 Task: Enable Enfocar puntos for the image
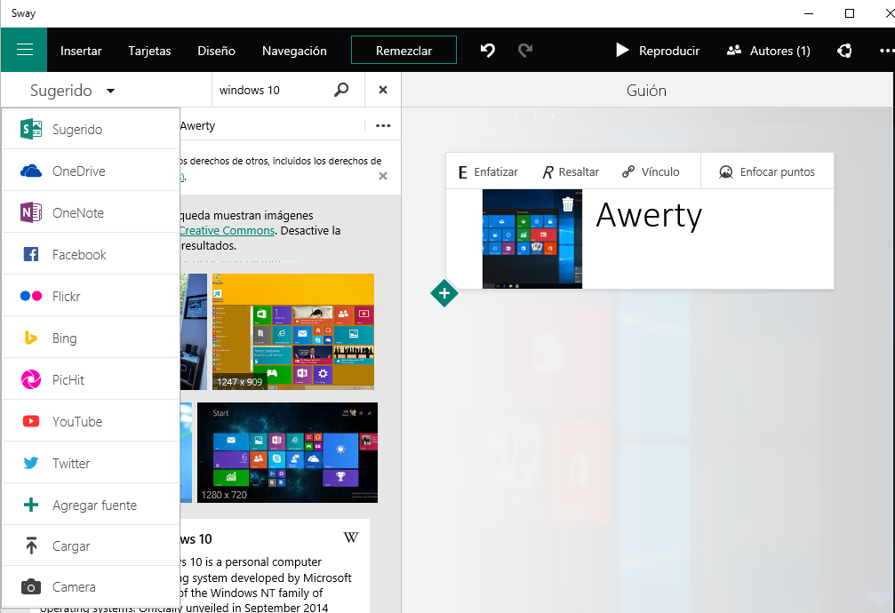pyautogui.click(x=766, y=171)
